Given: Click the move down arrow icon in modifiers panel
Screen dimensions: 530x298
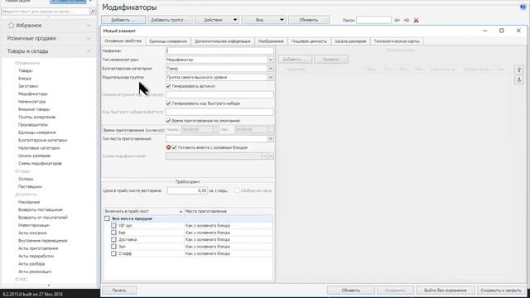Looking at the screenshot, I should 519,79.
